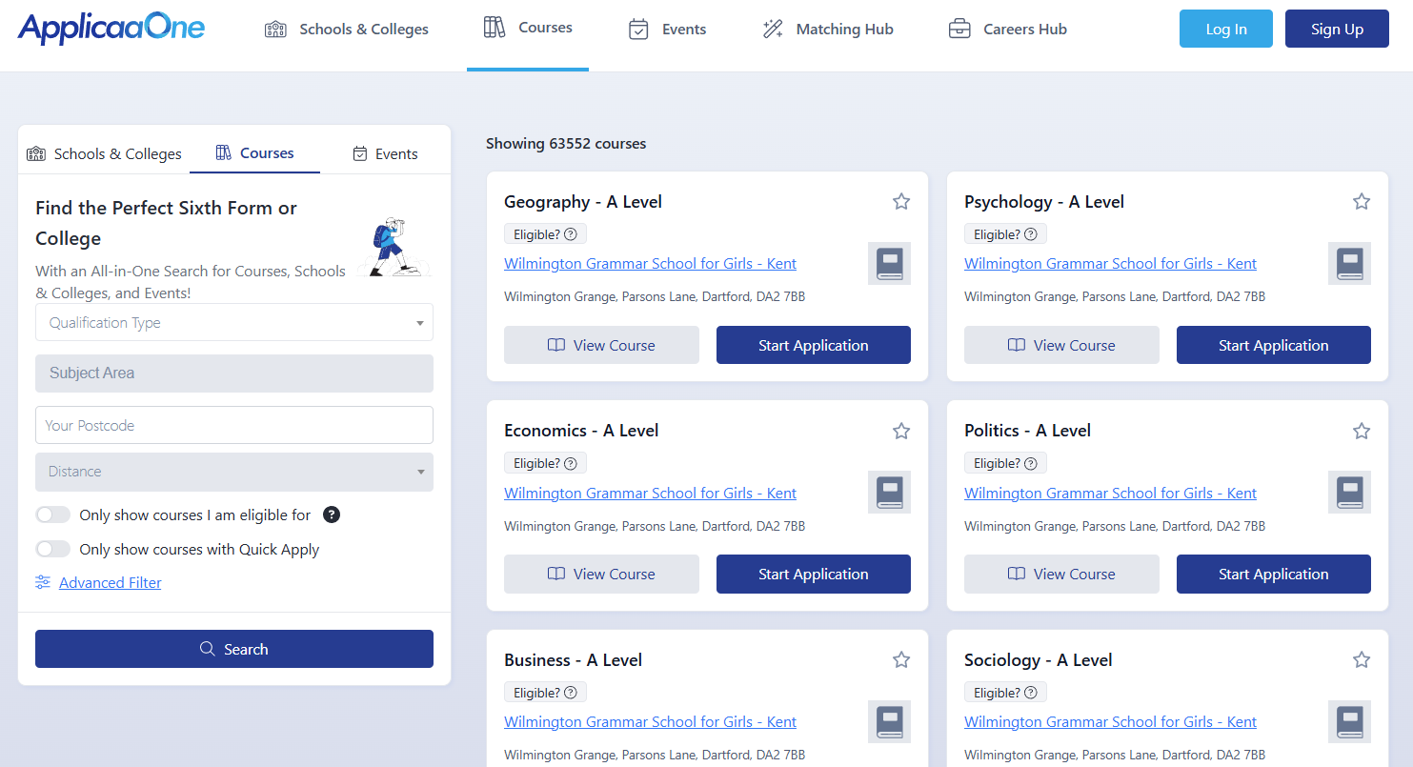This screenshot has height=767, width=1413.
Task: Star the Geography A Level course
Action: click(901, 201)
